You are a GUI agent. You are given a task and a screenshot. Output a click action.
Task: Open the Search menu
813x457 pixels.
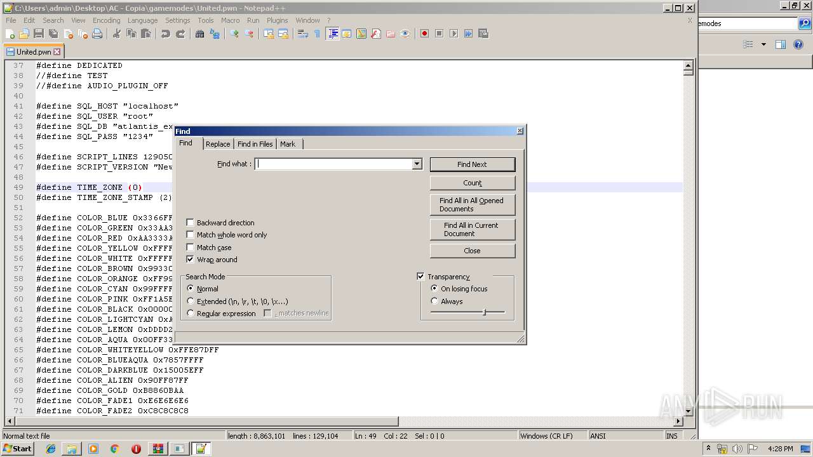coord(53,20)
